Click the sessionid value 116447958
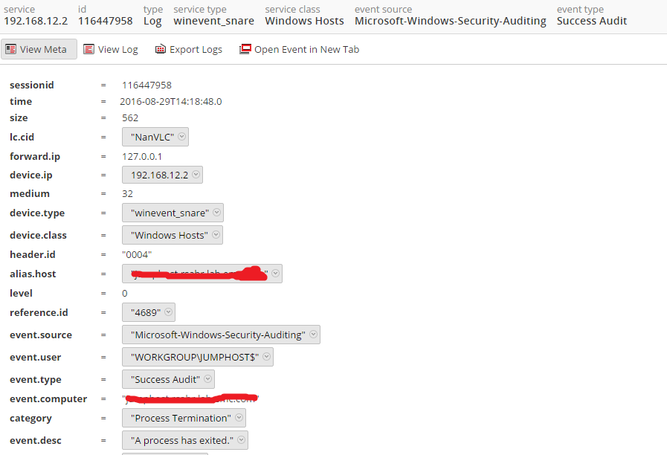 pyautogui.click(x=146, y=85)
